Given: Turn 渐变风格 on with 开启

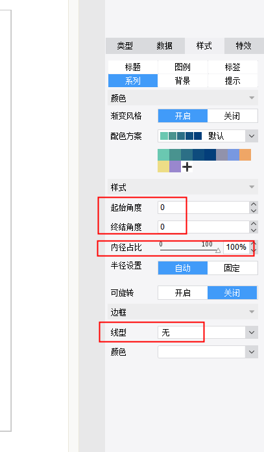Looking at the screenshot, I should click(183, 116).
